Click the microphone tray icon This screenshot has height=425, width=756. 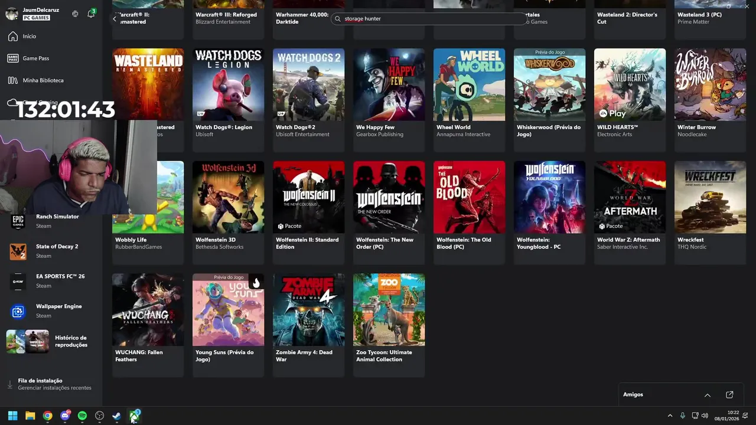coord(682,416)
